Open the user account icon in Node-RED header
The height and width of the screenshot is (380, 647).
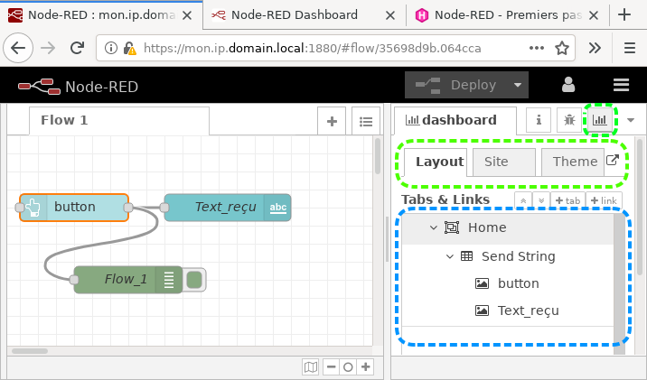point(568,85)
